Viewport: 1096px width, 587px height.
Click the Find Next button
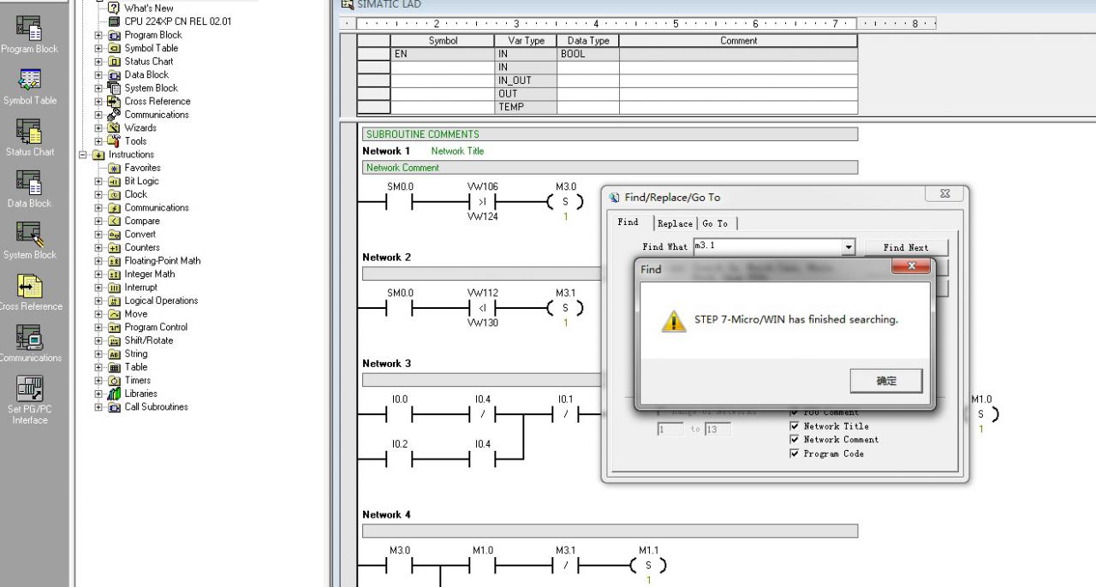906,247
